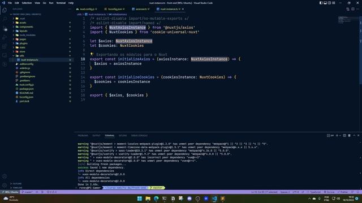Split the editor to the right
The image size is (362, 203).
tap(353, 9)
